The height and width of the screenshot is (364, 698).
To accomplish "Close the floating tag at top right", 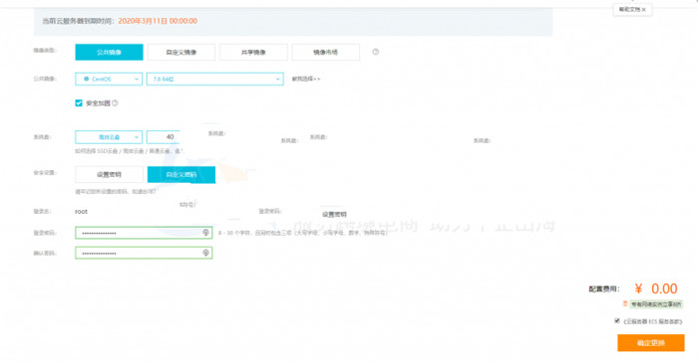I will coord(644,10).
